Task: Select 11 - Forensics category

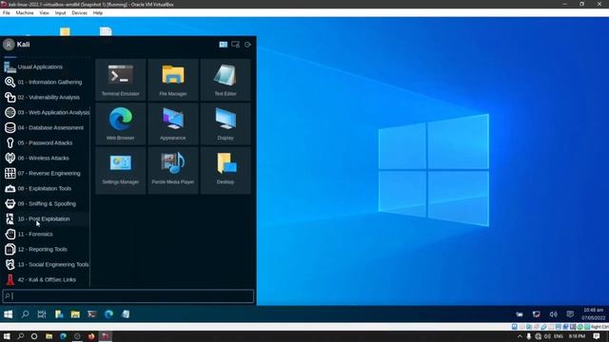Action: [x=46, y=235]
